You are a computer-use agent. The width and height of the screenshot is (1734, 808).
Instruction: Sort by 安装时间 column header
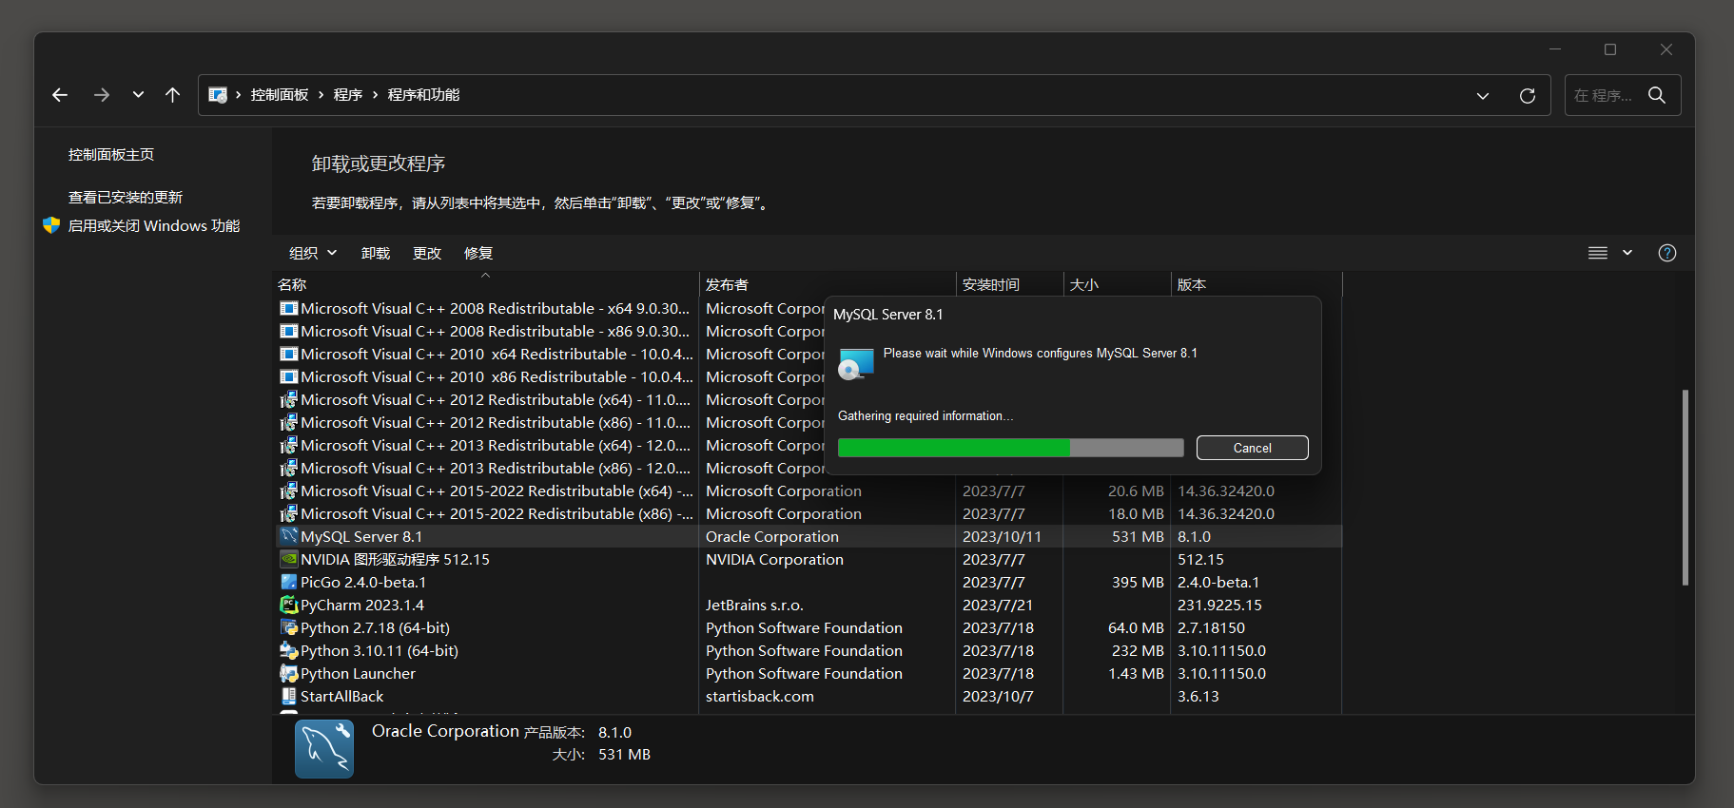1009,284
